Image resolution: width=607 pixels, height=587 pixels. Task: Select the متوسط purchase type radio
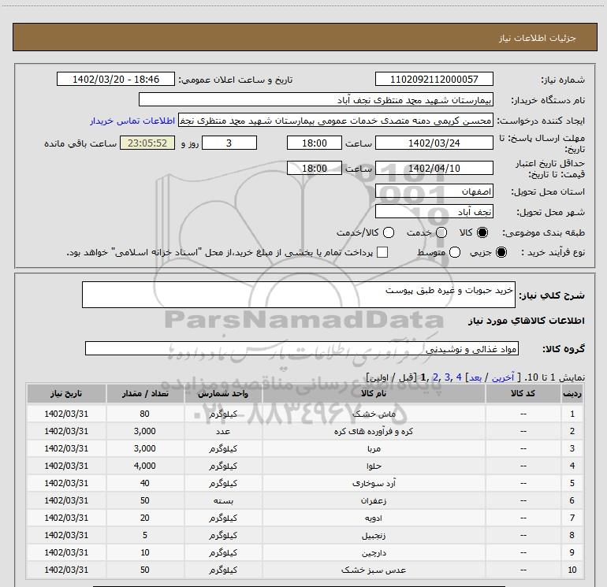(455, 252)
